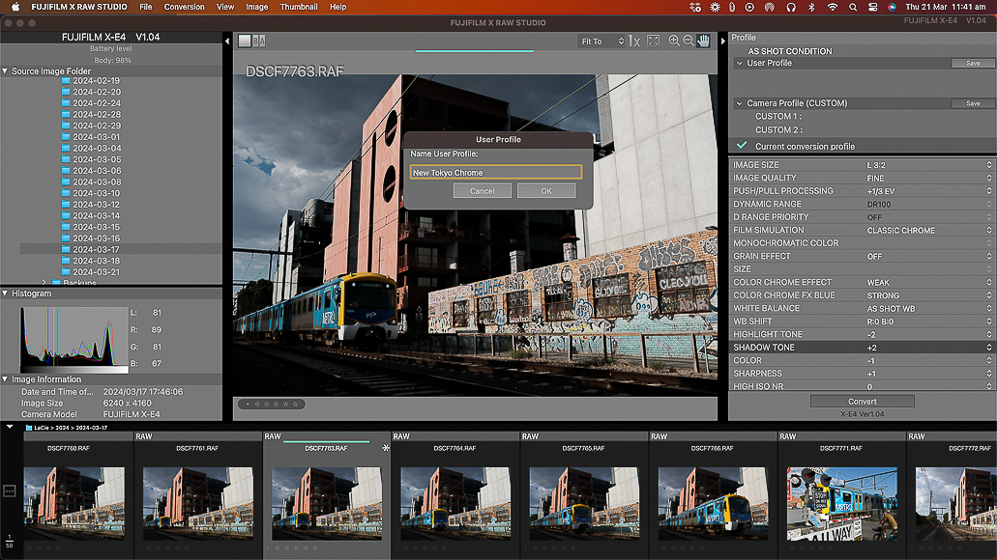
Task: Expand the Backups folder chevron
Action: point(44,282)
